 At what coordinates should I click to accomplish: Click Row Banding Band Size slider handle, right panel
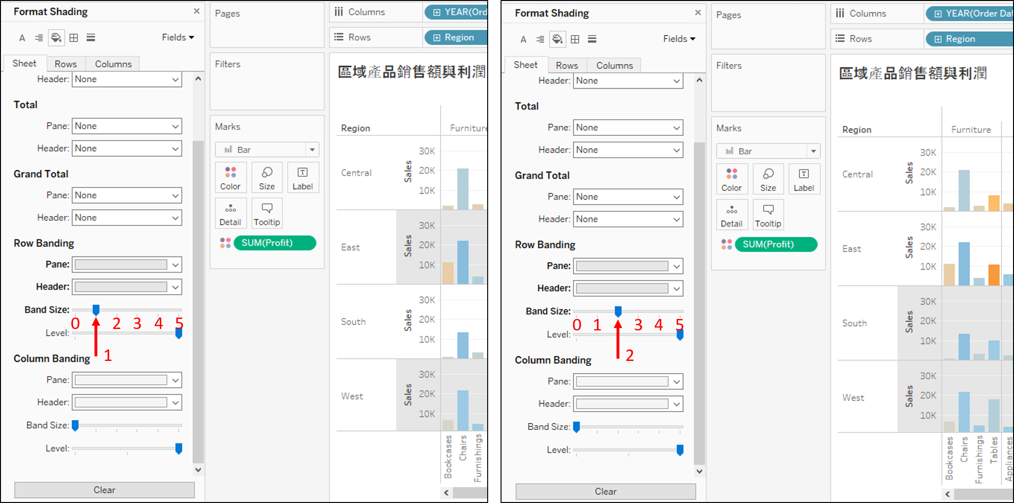point(618,312)
